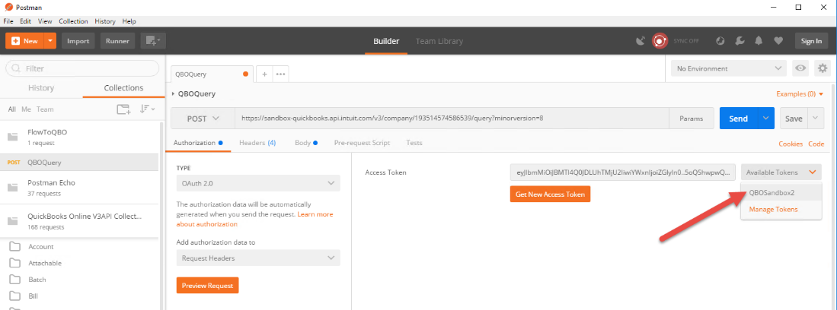Open QuickBooks Online V3API collection folder
The image size is (837, 310).
(79, 221)
